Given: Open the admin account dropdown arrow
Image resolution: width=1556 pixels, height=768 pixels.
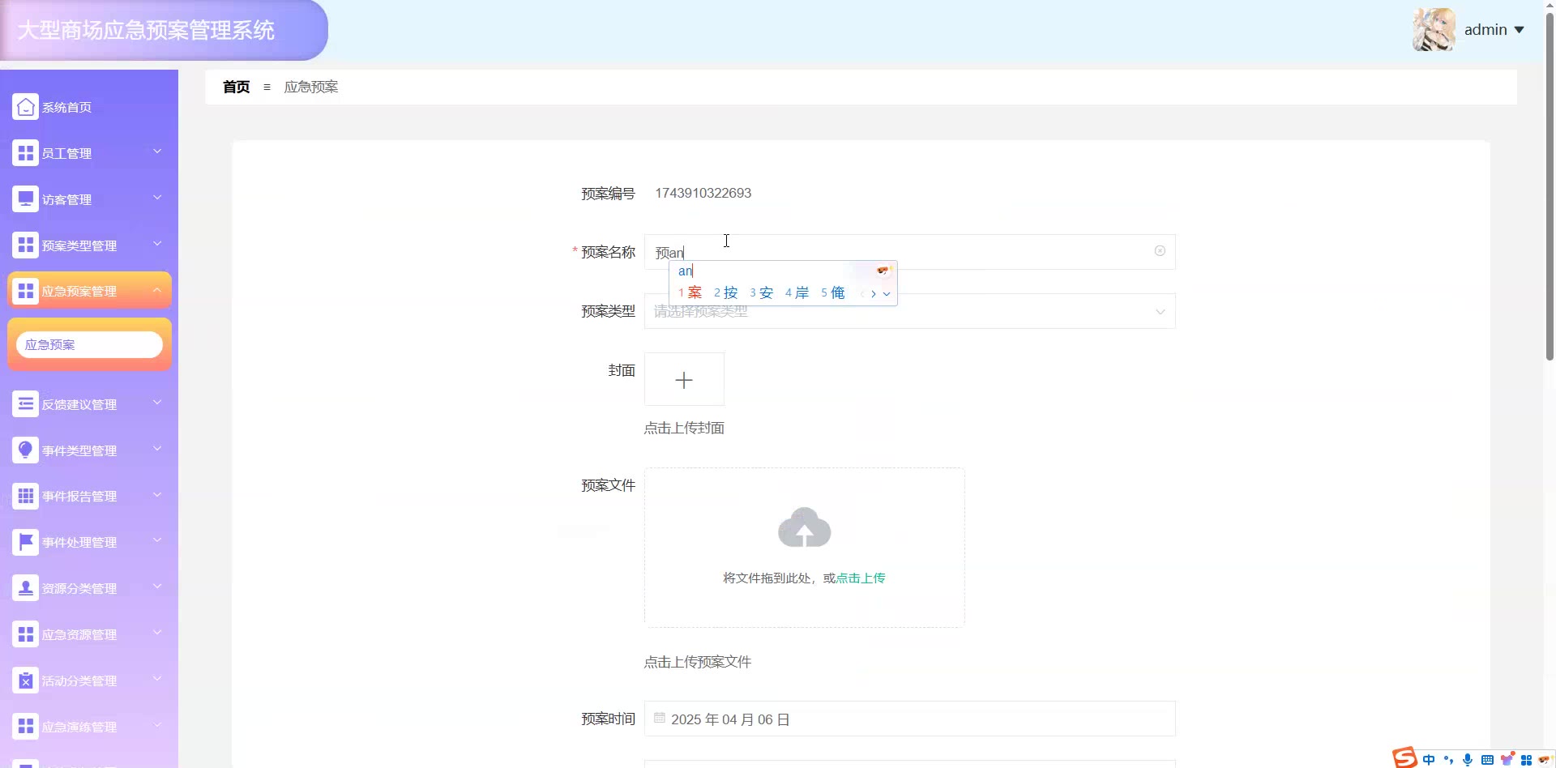Looking at the screenshot, I should pos(1519,30).
